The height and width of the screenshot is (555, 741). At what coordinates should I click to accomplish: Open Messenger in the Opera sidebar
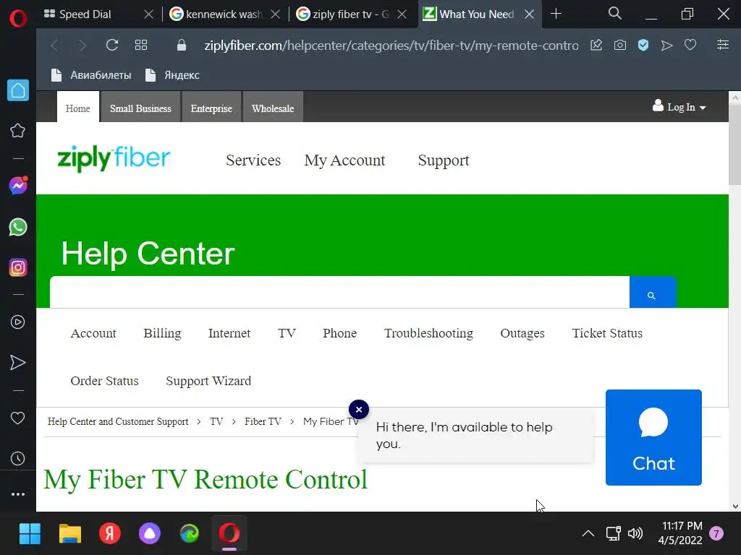[18, 186]
